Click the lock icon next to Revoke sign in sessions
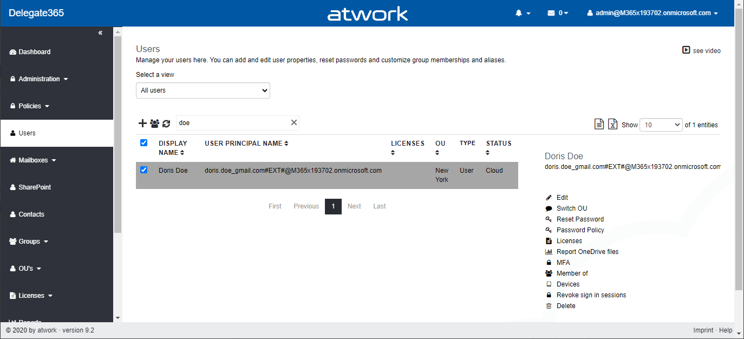Image resolution: width=744 pixels, height=339 pixels. (x=549, y=295)
